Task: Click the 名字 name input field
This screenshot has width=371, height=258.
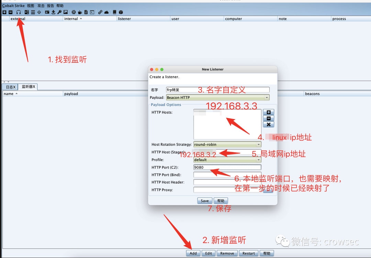Action: point(218,90)
